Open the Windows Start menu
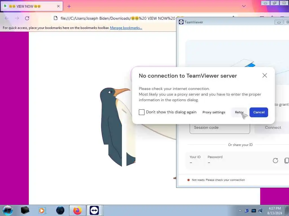Viewport: 289px width, 216px height. [8, 210]
